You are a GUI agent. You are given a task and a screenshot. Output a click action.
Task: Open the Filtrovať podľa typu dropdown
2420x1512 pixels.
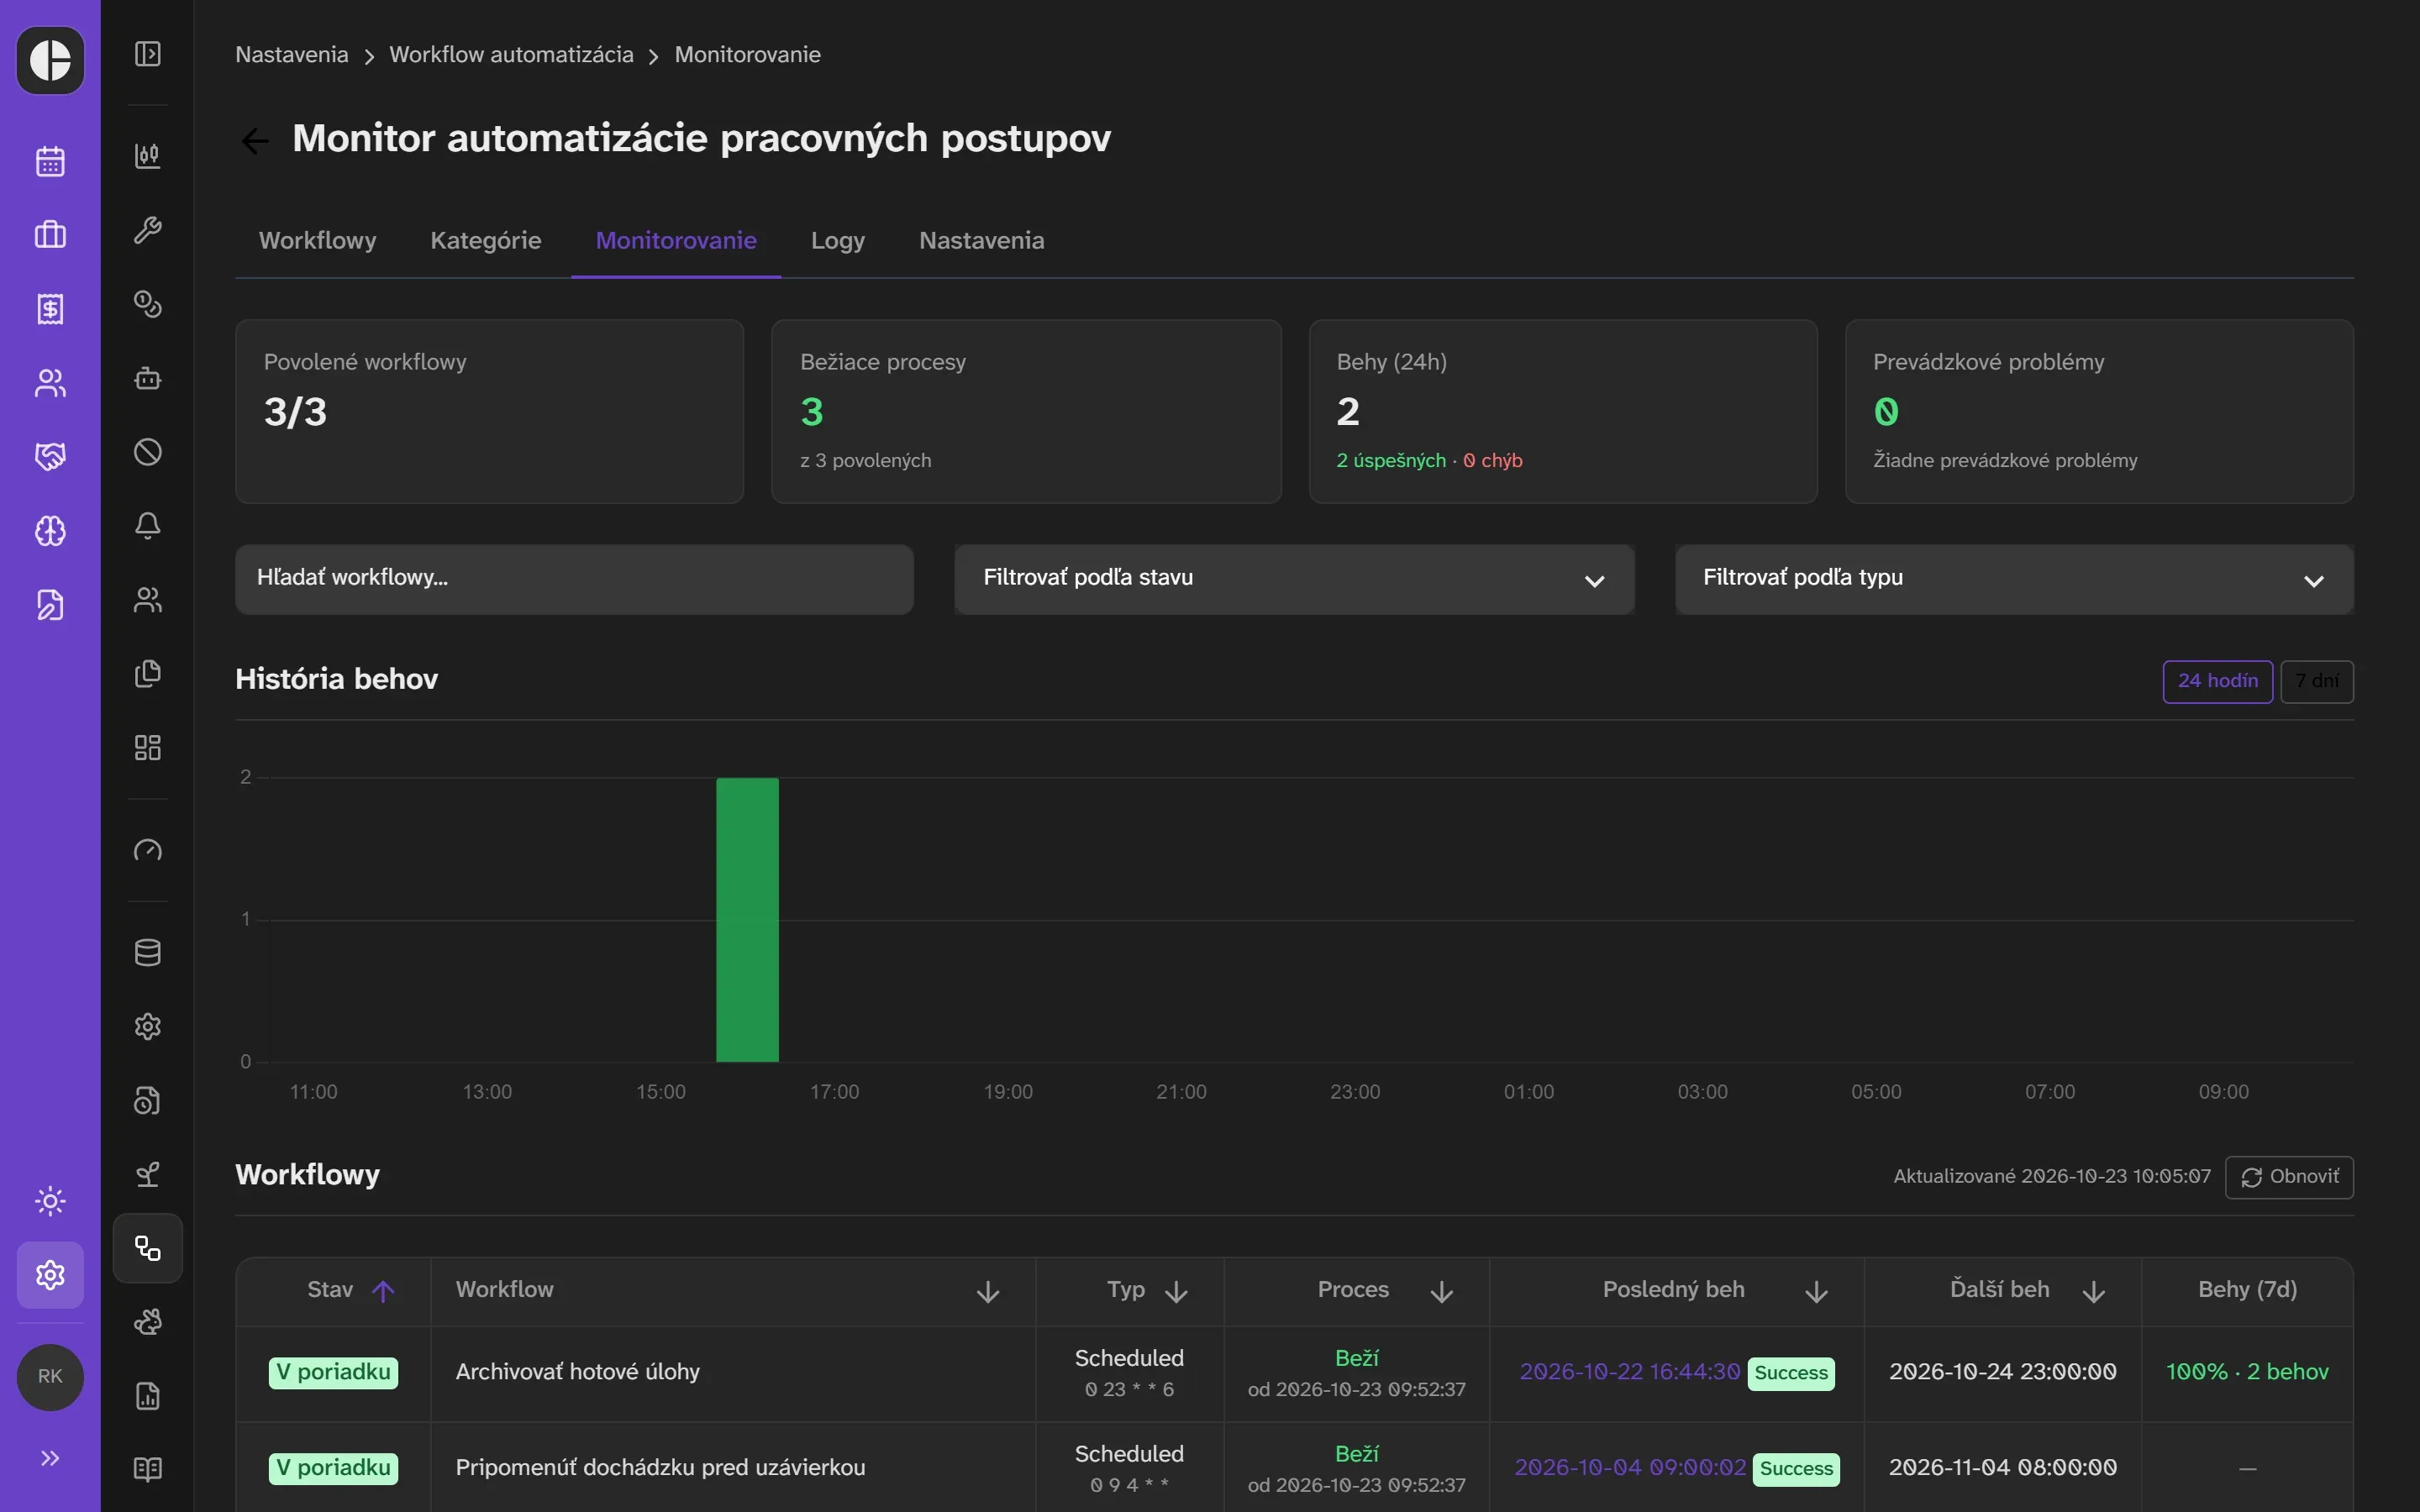coord(2014,579)
